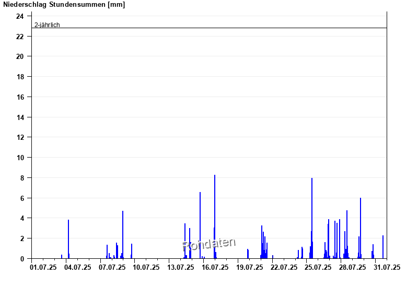
Task: Select the 28.07.25 date label
Action: pyautogui.click(x=352, y=267)
